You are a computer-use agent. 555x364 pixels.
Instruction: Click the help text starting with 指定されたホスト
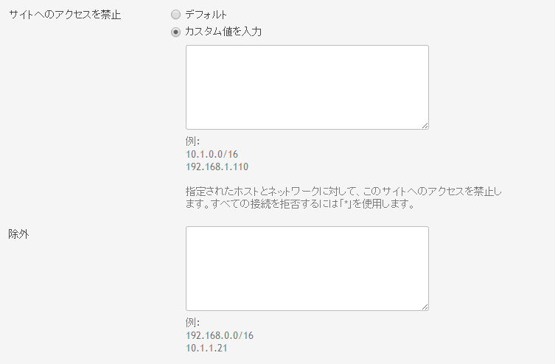pos(343,192)
